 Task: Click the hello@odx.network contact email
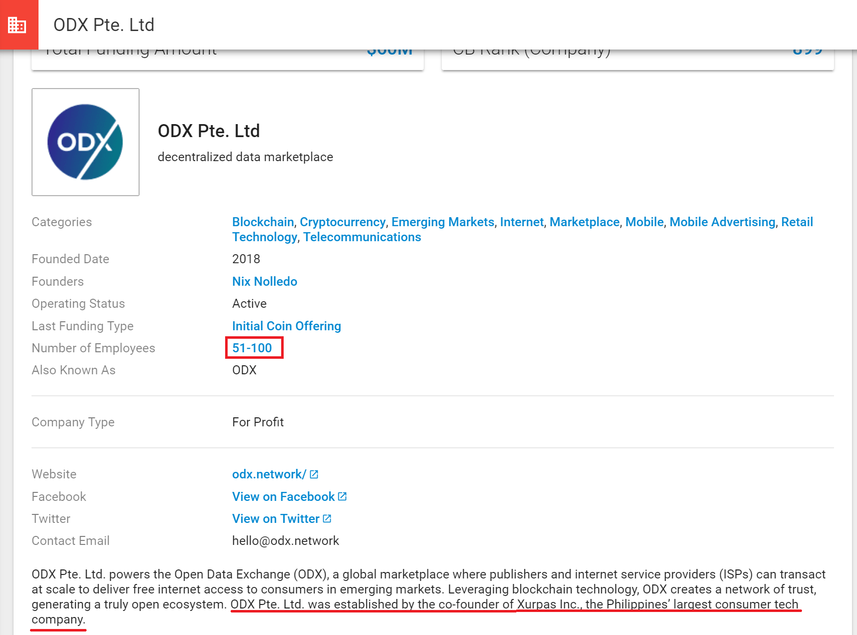tap(286, 541)
